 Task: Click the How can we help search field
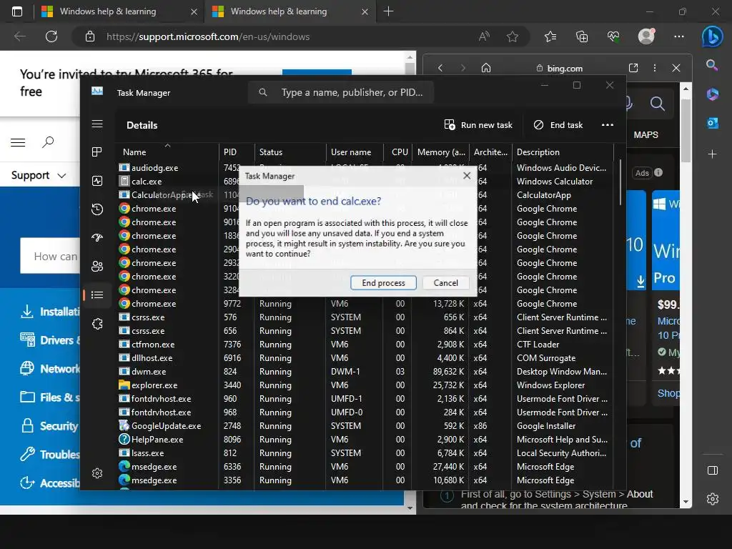51,256
